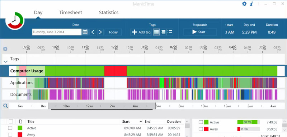Select the first tag list view icon
Screen dimensions: 287x137
pyautogui.click(x=156, y=32)
